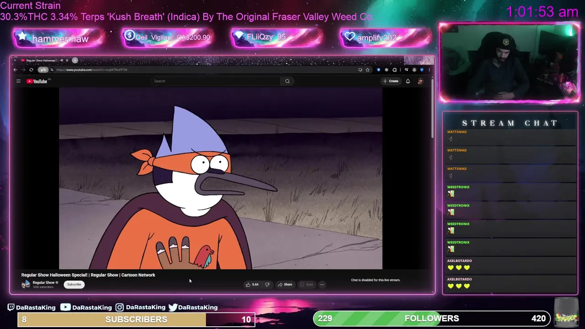Open the browser profile avatar
Viewport: 585px width, 329px height.
[x=414, y=70]
